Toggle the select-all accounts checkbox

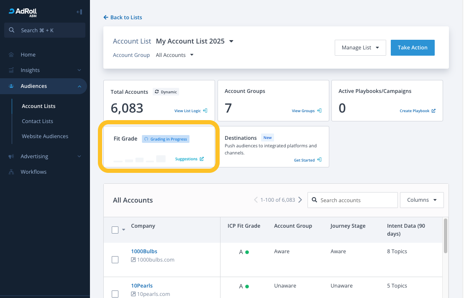[115, 230]
